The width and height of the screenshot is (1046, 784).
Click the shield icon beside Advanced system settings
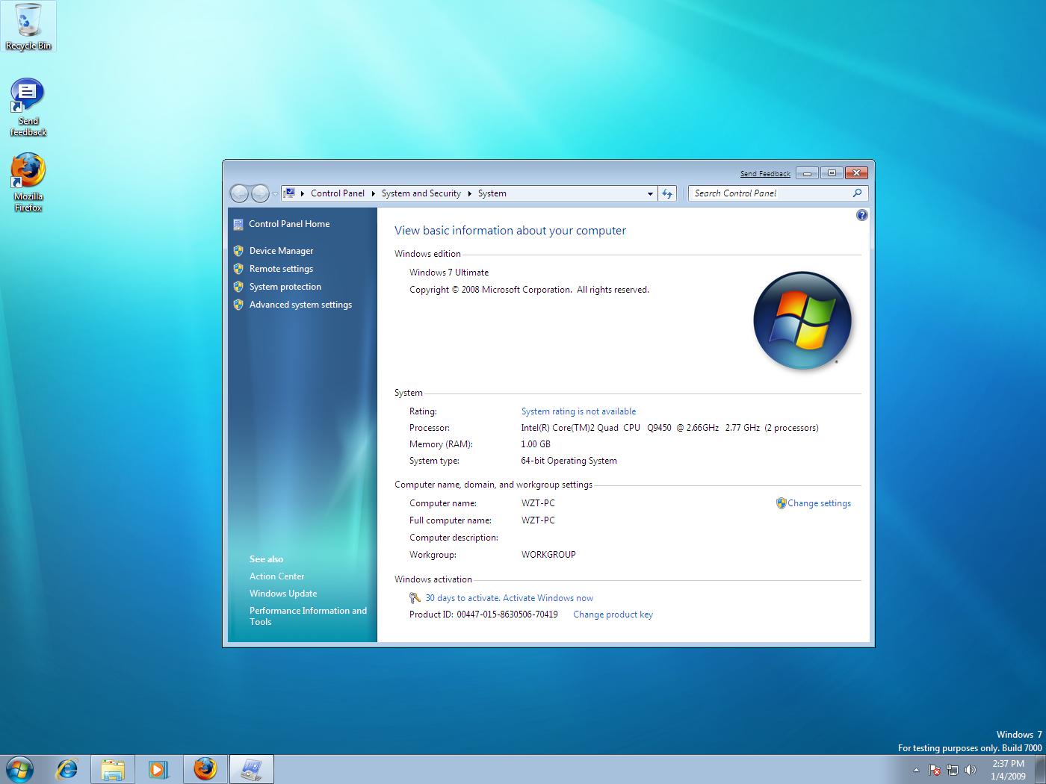coord(238,305)
